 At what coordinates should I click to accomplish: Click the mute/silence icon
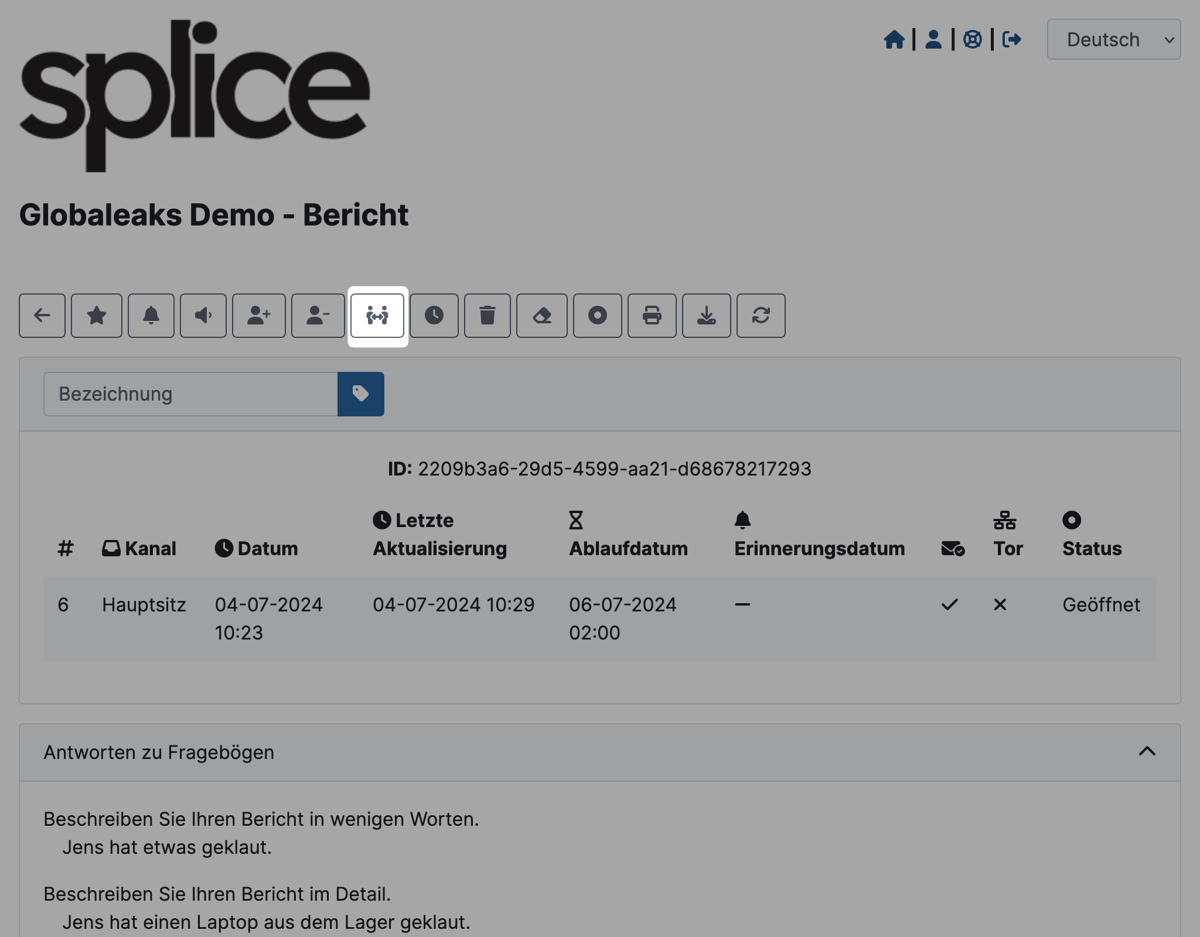(x=203, y=314)
